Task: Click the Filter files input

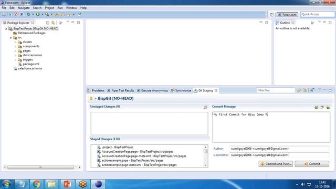Action: 276,90
